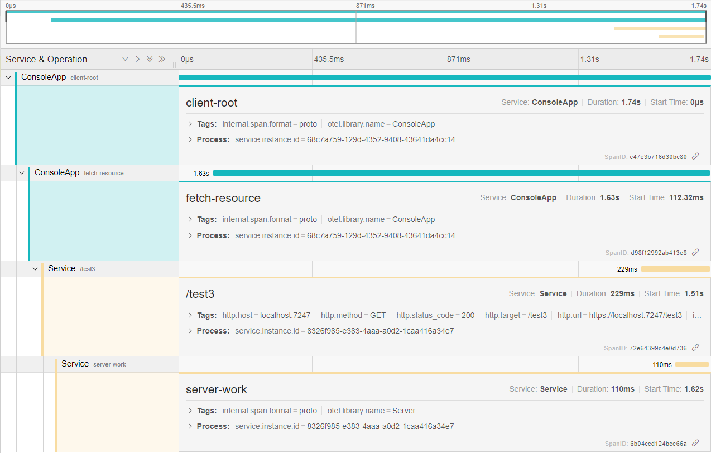Viewport: 711px width, 453px height.
Task: Click the fetch-resource bar in the minimap overview
Action: 378,20
